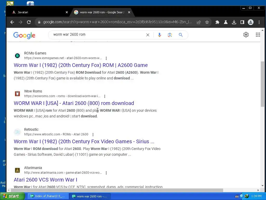
Task: Click the taskbar clock 1:39 PM
Action: [x=256, y=196]
